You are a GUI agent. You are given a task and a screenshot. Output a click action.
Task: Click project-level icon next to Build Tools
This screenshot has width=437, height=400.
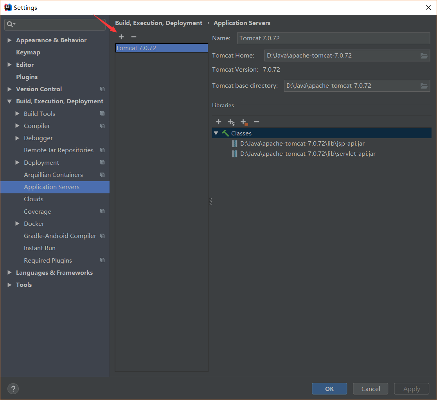[102, 114]
